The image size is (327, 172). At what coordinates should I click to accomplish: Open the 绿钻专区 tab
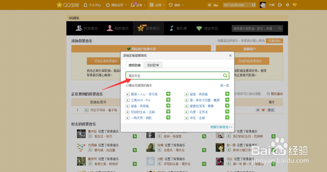pos(207,28)
